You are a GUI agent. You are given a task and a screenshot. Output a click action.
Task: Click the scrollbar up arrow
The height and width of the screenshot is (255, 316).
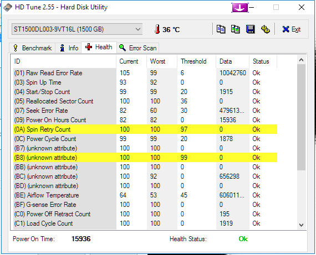click(x=301, y=60)
